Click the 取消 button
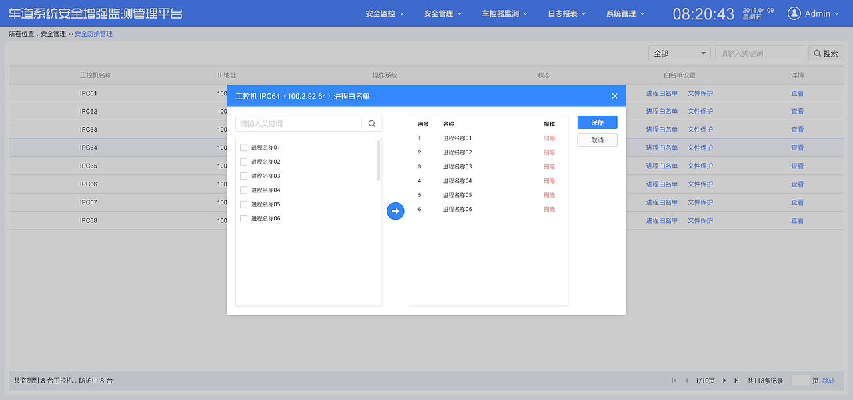Image resolution: width=853 pixels, height=400 pixels. (597, 140)
